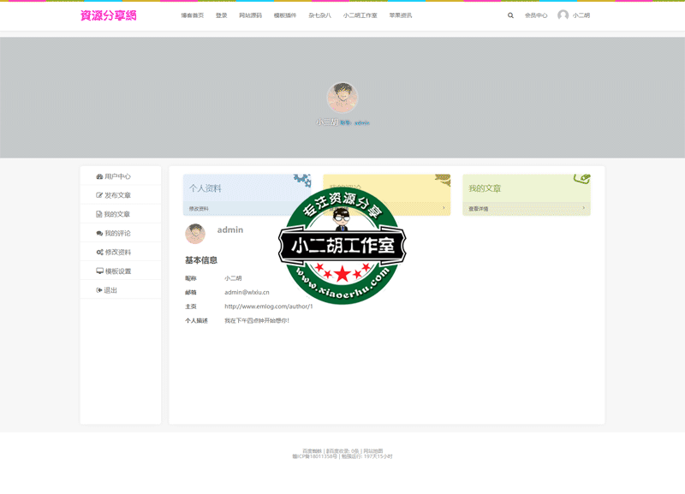Follow the emlog.com/author/1 homepage link
The height and width of the screenshot is (494, 685).
[269, 304]
